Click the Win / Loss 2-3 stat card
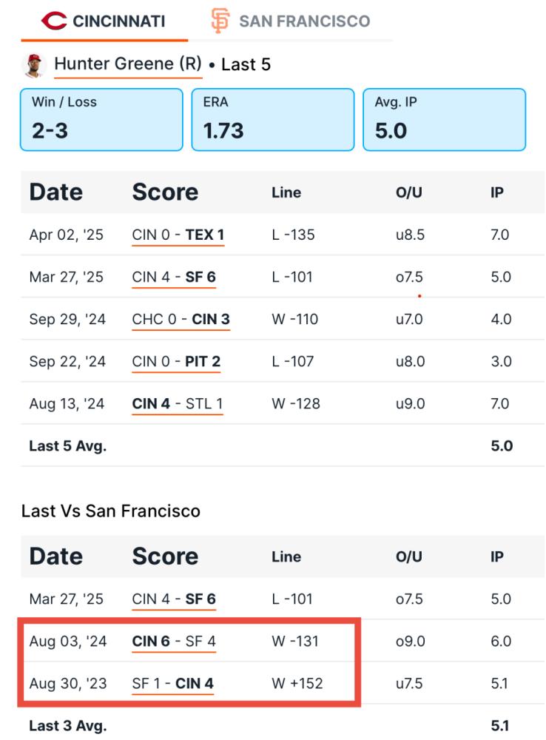 (101, 119)
